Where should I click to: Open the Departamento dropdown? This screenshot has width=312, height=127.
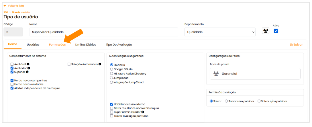pos(220,32)
